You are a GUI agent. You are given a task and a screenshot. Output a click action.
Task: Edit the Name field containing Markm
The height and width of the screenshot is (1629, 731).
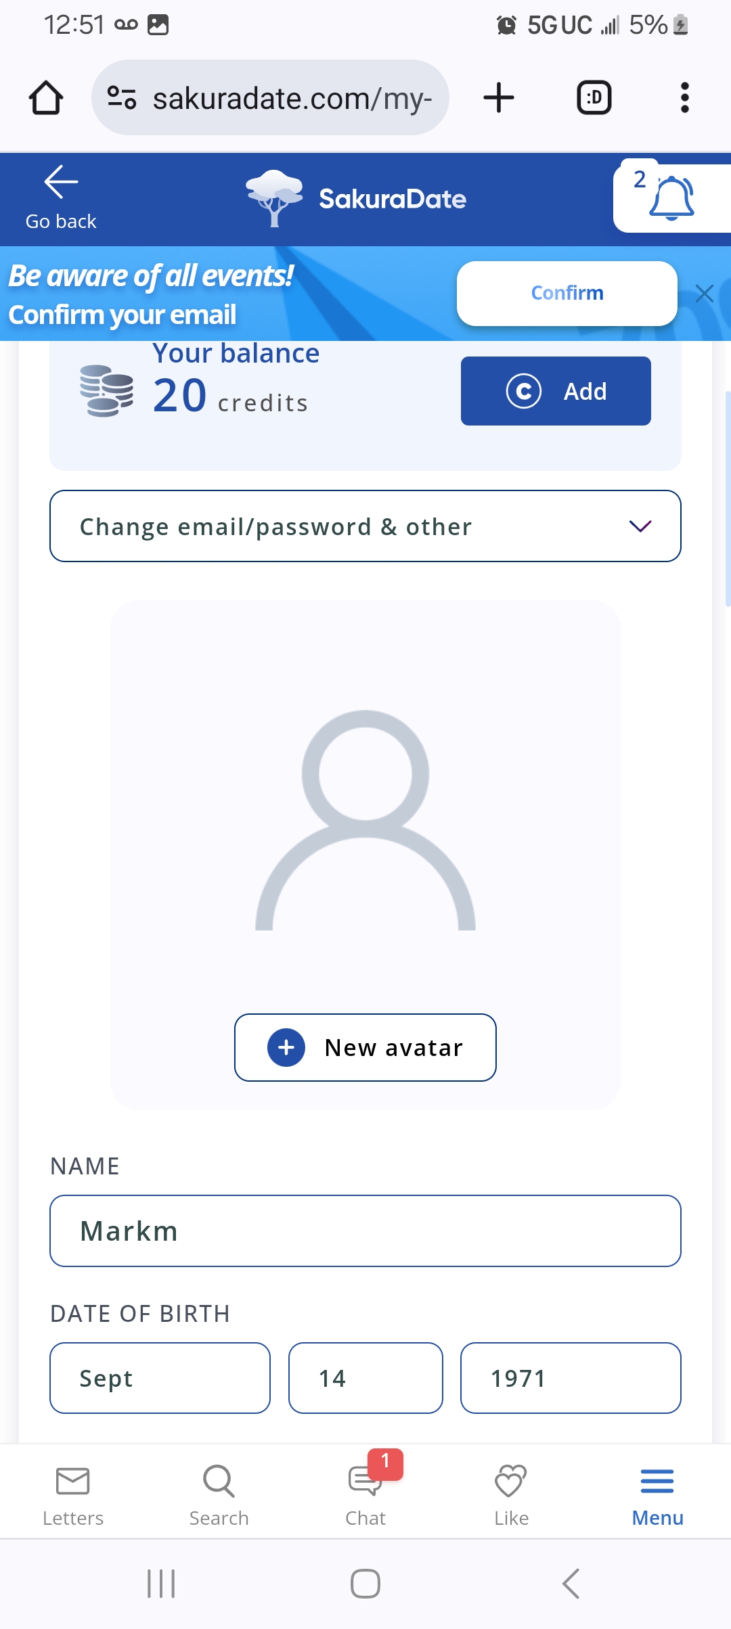[365, 1231]
